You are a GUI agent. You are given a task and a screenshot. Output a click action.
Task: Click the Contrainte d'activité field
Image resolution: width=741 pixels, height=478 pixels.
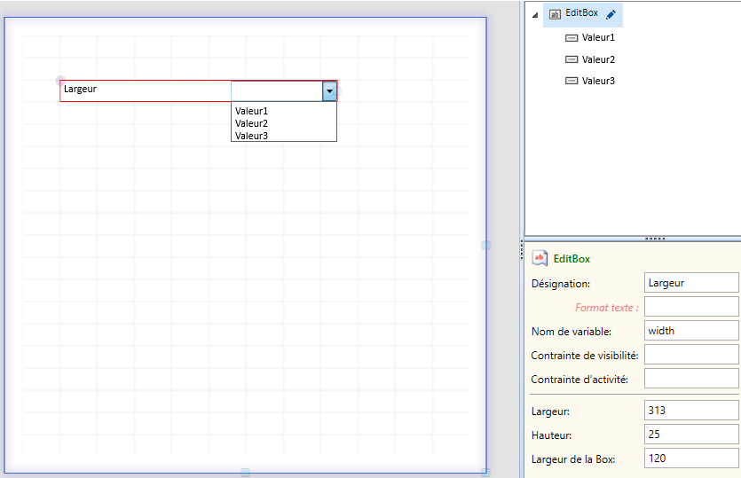pos(691,379)
